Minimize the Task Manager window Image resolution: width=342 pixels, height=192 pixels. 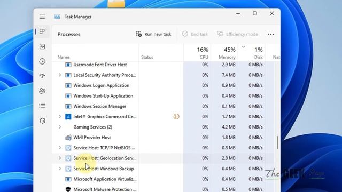tap(238, 13)
